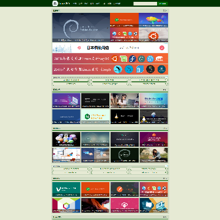This screenshot has height=220, width=220.
Task: Open the teal V logo article
Action: pyautogui.click(x=66, y=189)
